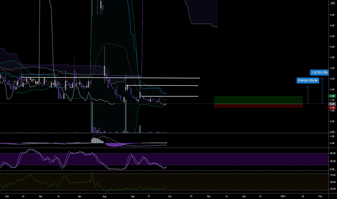Click the Oct date on time axis
The height and width of the screenshot is (199, 337).
tap(170, 196)
